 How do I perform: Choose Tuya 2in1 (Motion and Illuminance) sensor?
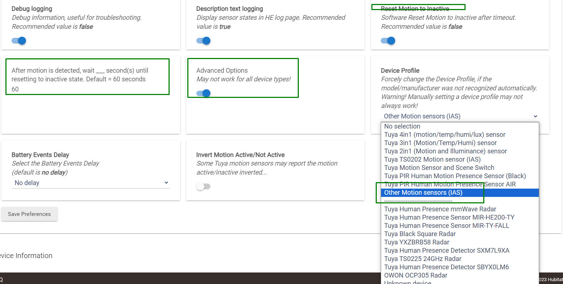[460, 151]
